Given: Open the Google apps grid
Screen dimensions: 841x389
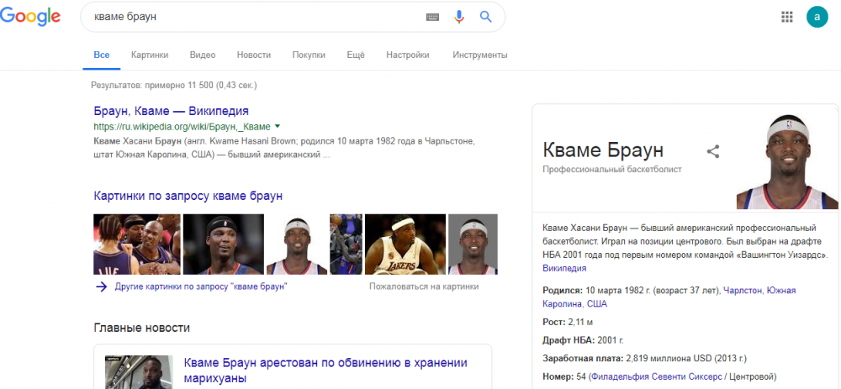Looking at the screenshot, I should (787, 17).
